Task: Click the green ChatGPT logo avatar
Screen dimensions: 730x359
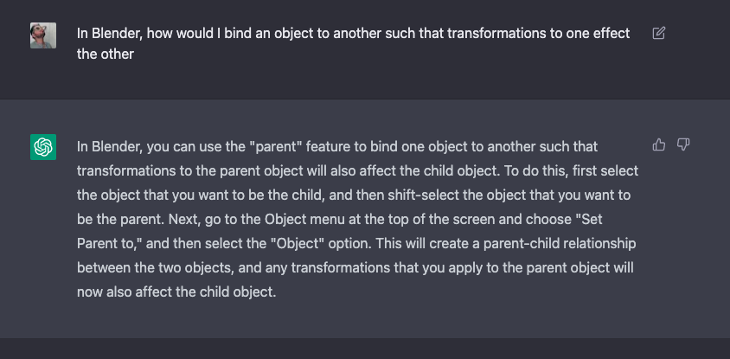Action: [43, 147]
